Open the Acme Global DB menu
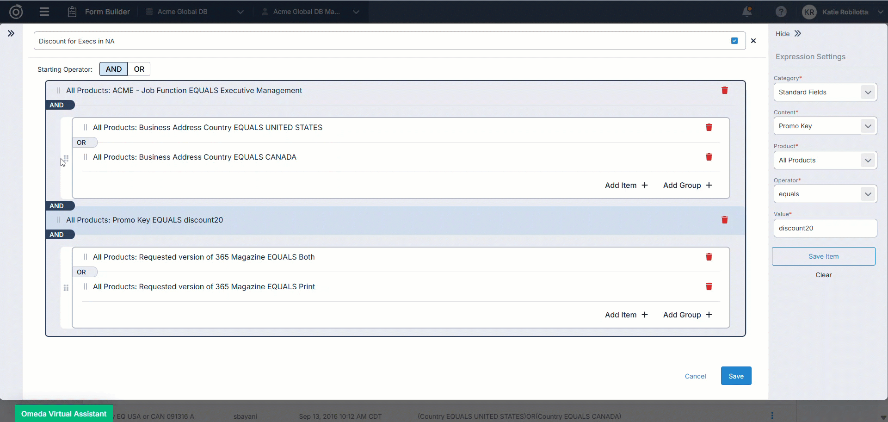 194,12
